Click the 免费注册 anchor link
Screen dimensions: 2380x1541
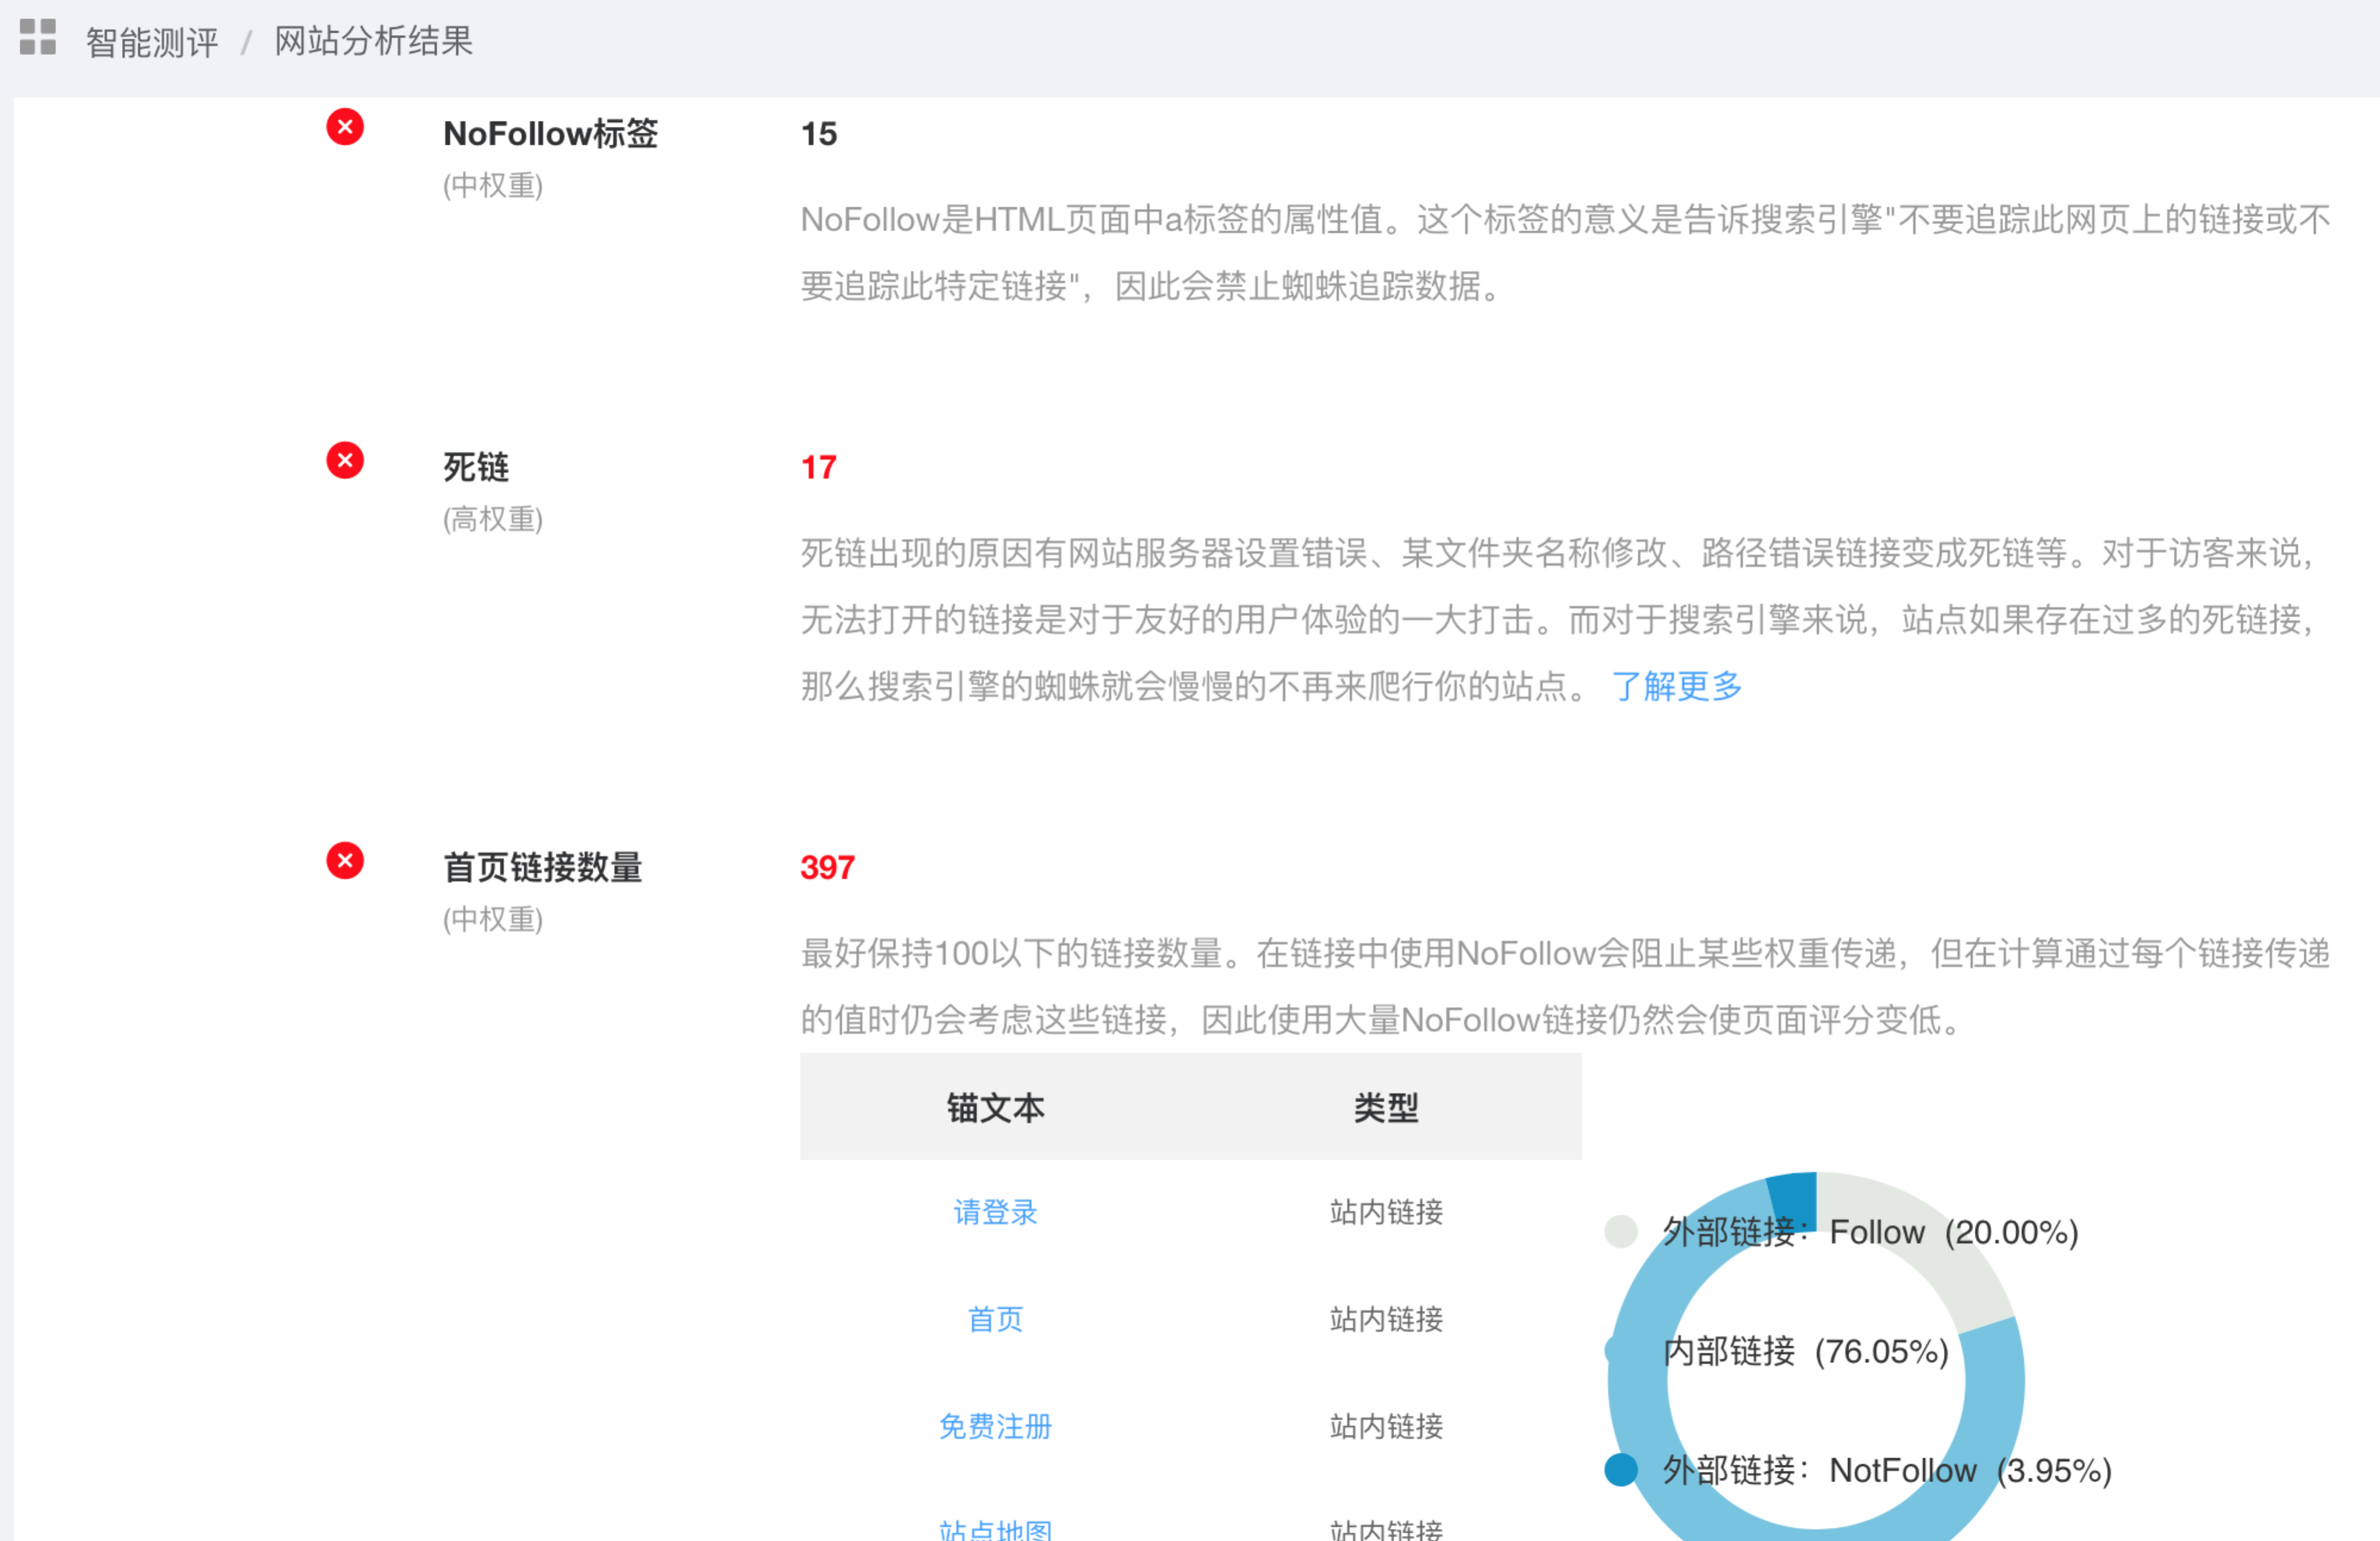995,1426
